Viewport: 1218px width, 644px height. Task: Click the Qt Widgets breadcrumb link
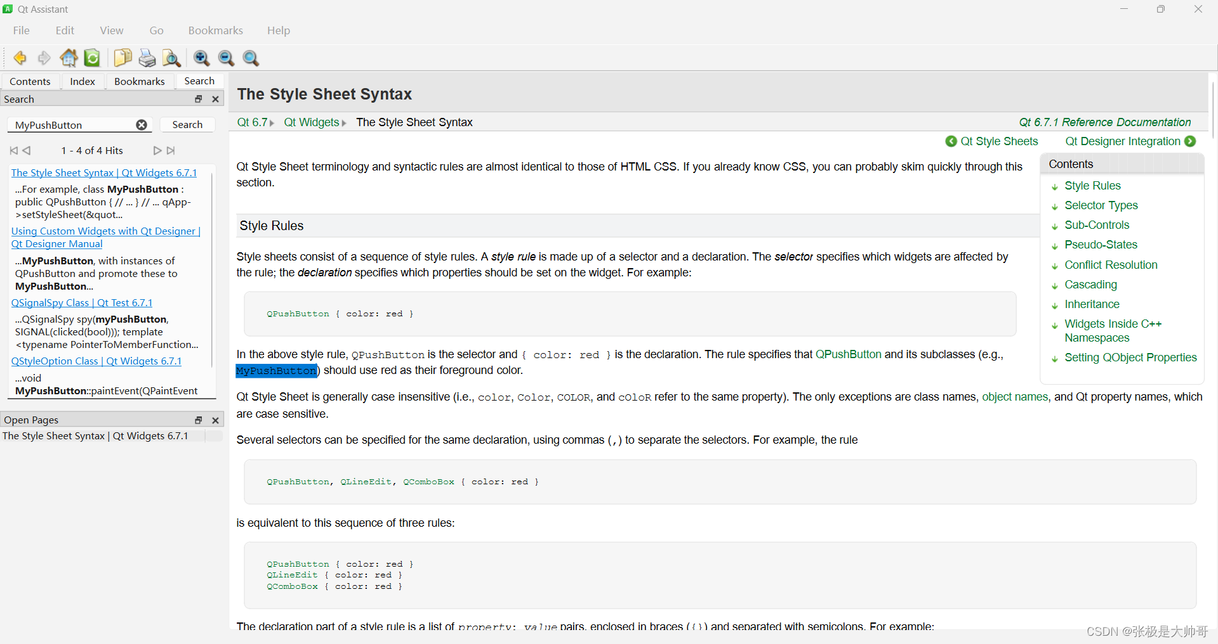312,122
